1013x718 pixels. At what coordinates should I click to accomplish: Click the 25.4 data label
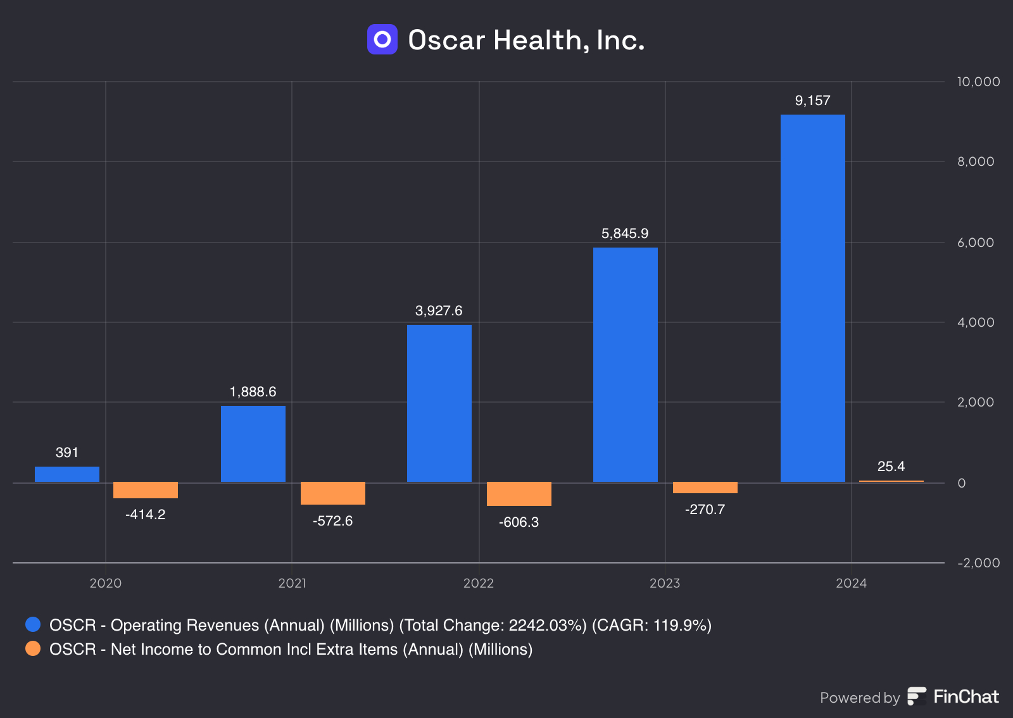click(891, 467)
